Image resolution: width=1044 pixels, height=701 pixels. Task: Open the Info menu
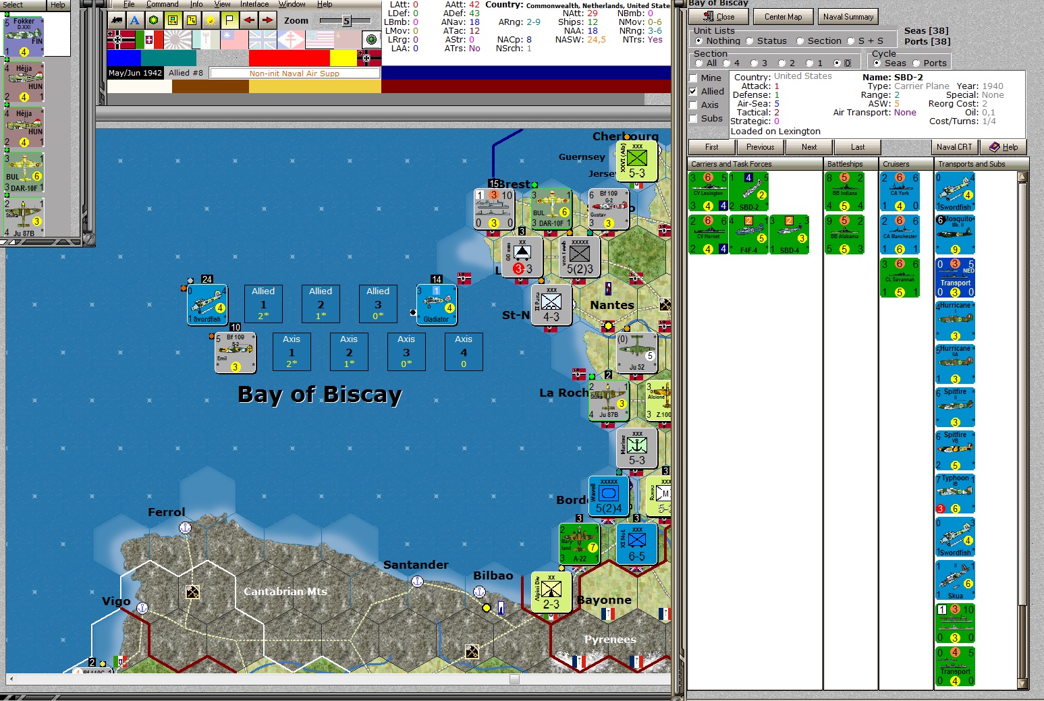pos(196,4)
